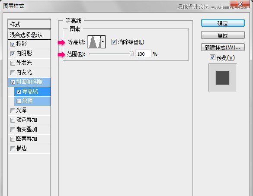This screenshot has width=253, height=196.
Task: Toggle the 消除锯齿 anti-alias checkbox
Action: [x=114, y=42]
